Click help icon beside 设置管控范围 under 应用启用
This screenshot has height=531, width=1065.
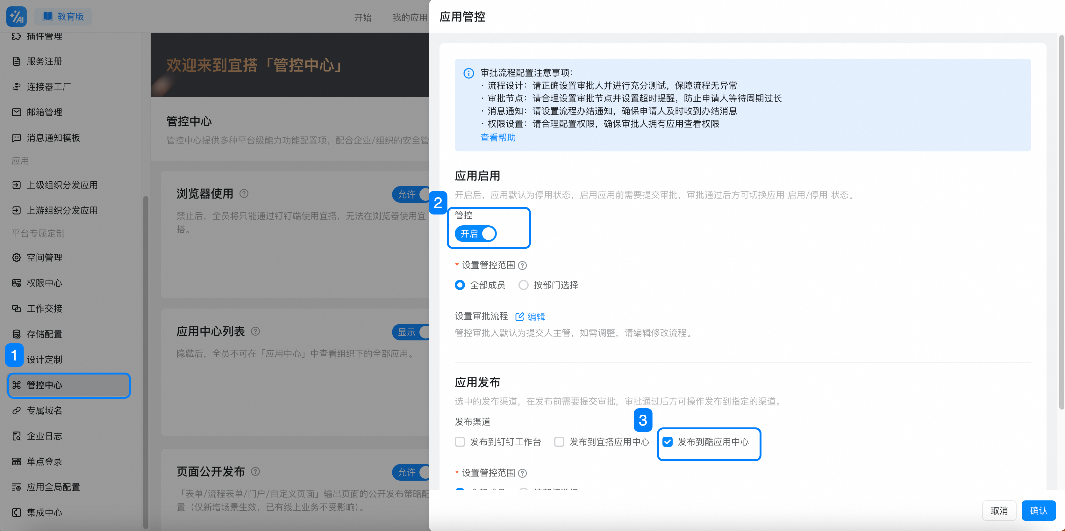(523, 265)
